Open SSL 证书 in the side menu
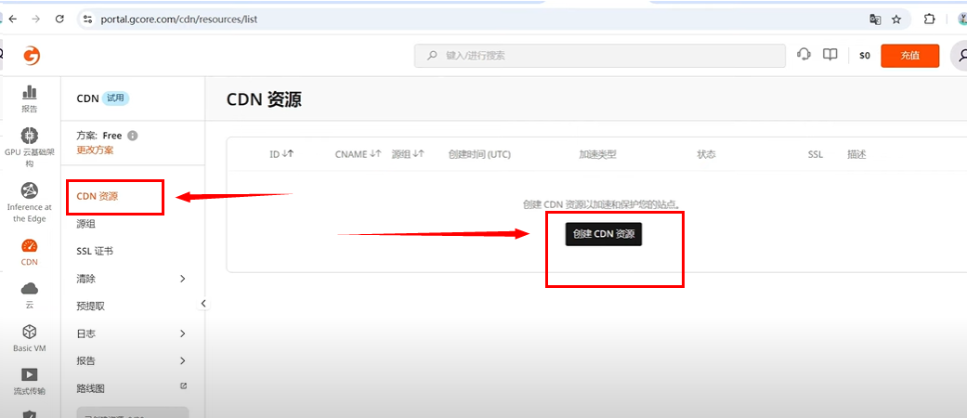This screenshot has width=967, height=418. coord(95,252)
